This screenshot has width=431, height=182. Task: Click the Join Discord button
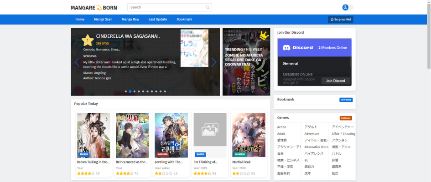(x=335, y=81)
